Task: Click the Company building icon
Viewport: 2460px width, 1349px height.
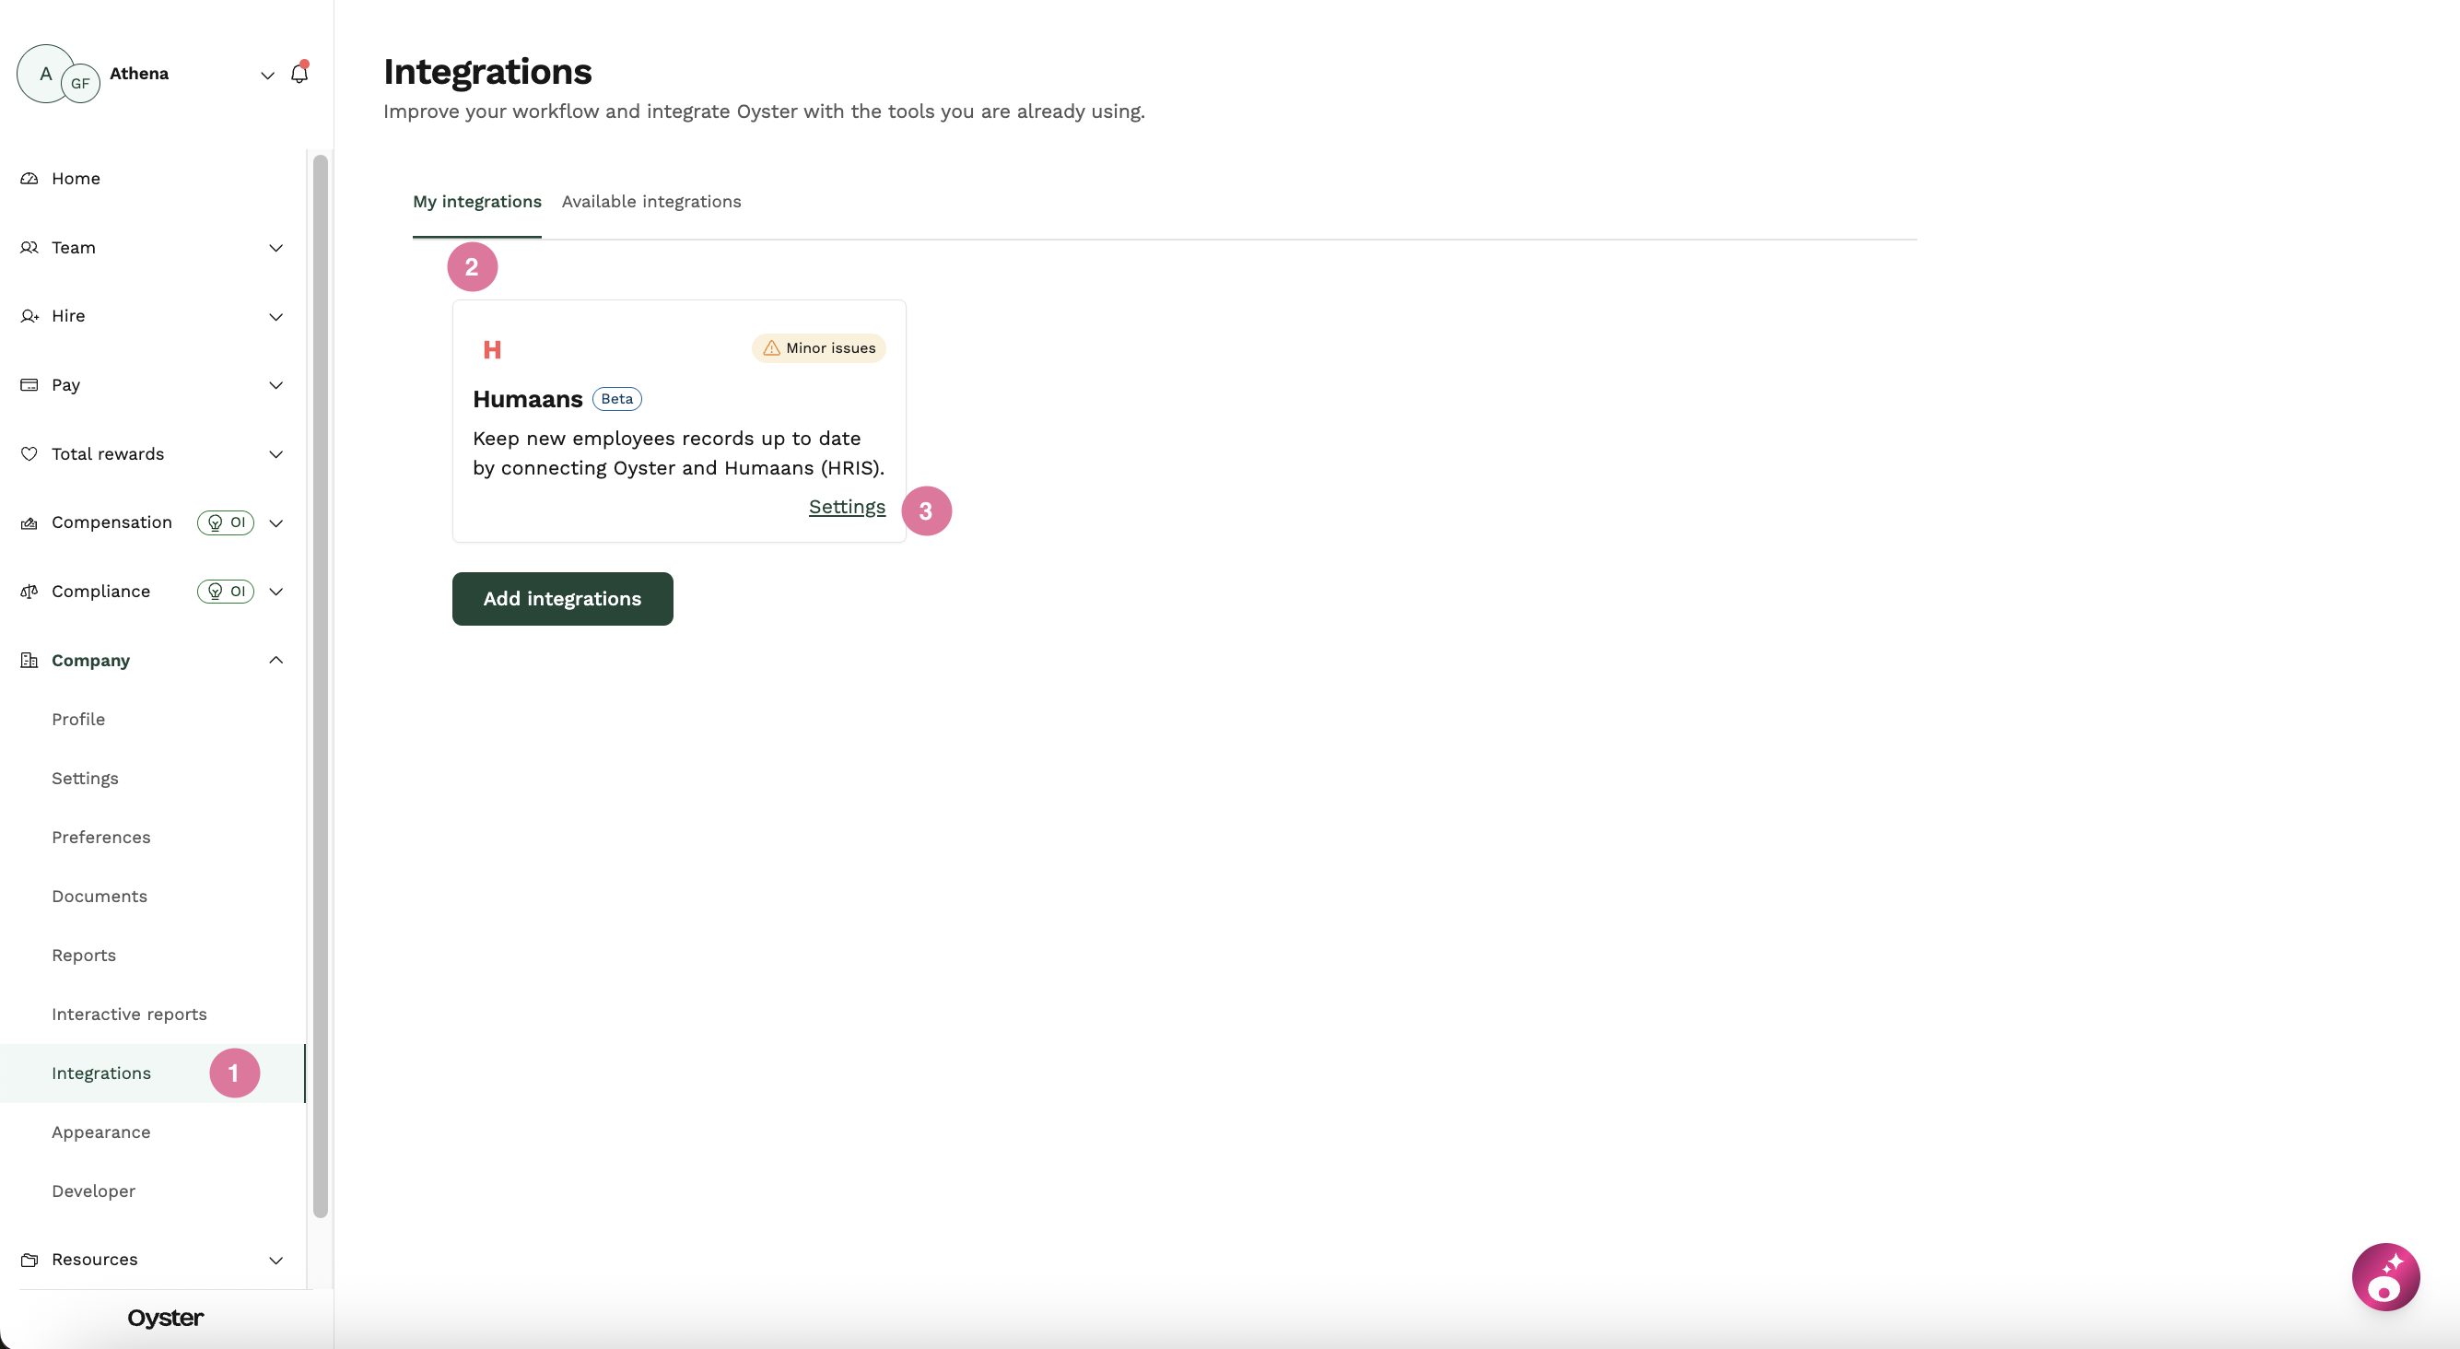Action: pos(29,660)
